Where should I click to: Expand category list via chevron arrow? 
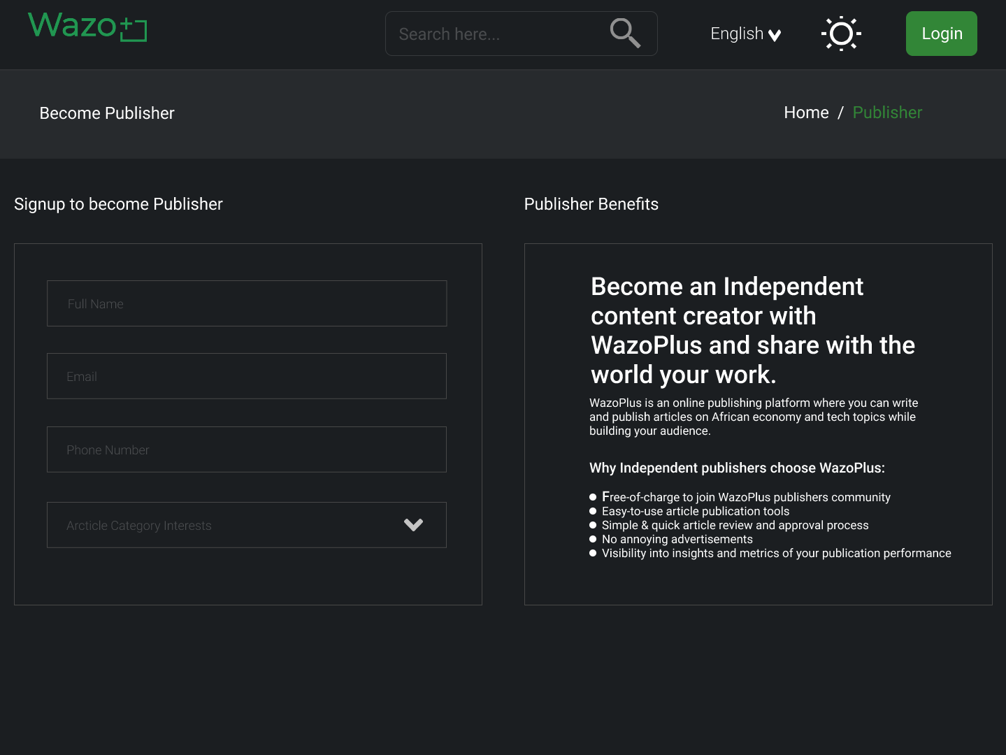(413, 525)
